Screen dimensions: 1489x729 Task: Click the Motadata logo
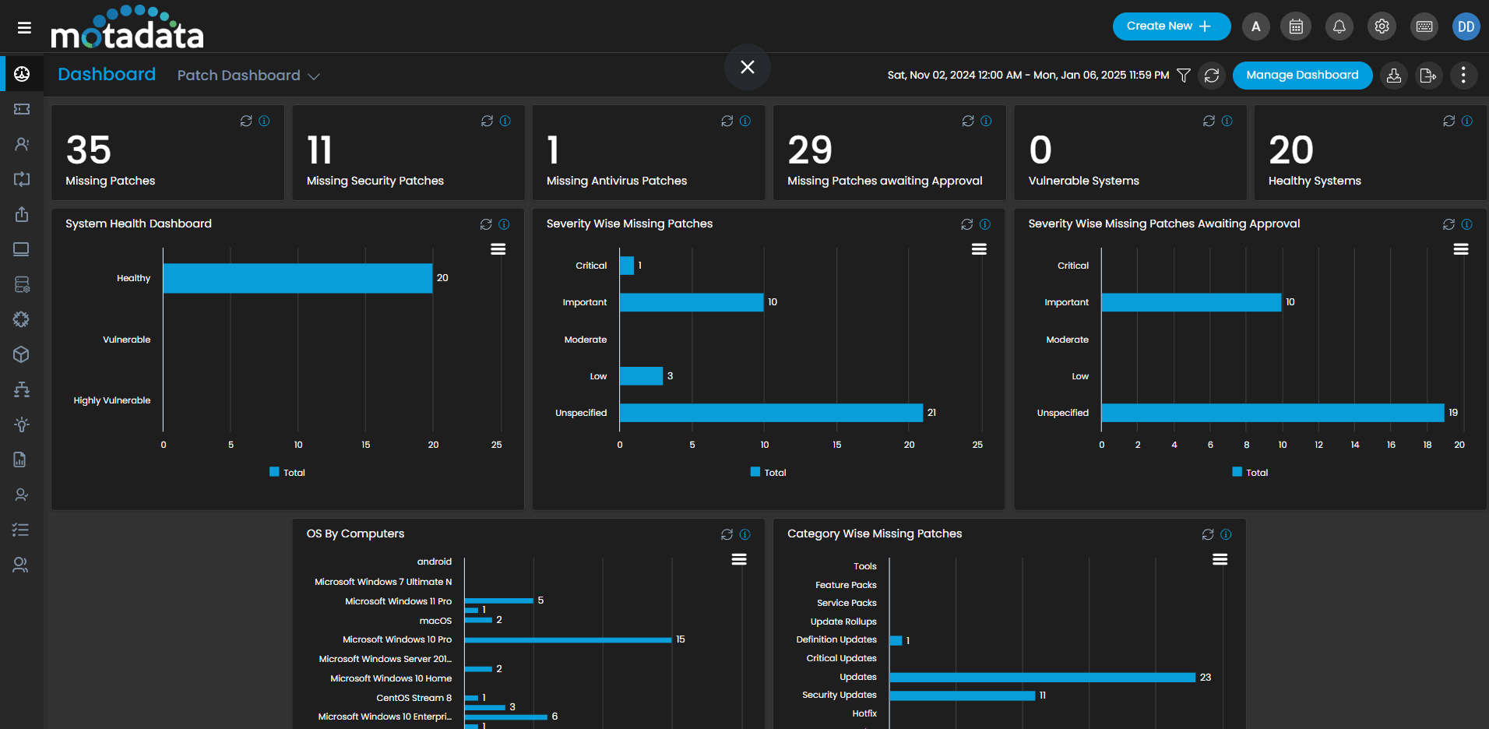click(x=127, y=27)
